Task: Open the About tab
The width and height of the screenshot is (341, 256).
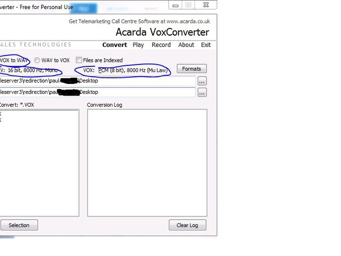Action: pos(186,45)
